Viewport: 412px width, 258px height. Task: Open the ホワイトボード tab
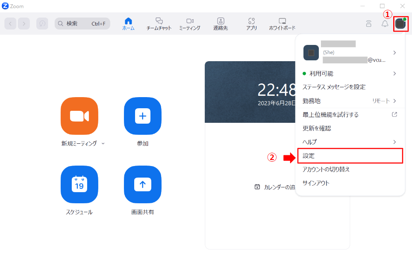pos(282,24)
